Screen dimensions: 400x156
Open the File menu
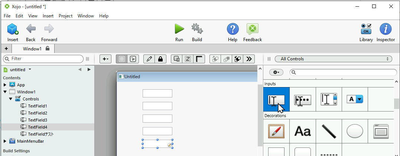(7, 16)
